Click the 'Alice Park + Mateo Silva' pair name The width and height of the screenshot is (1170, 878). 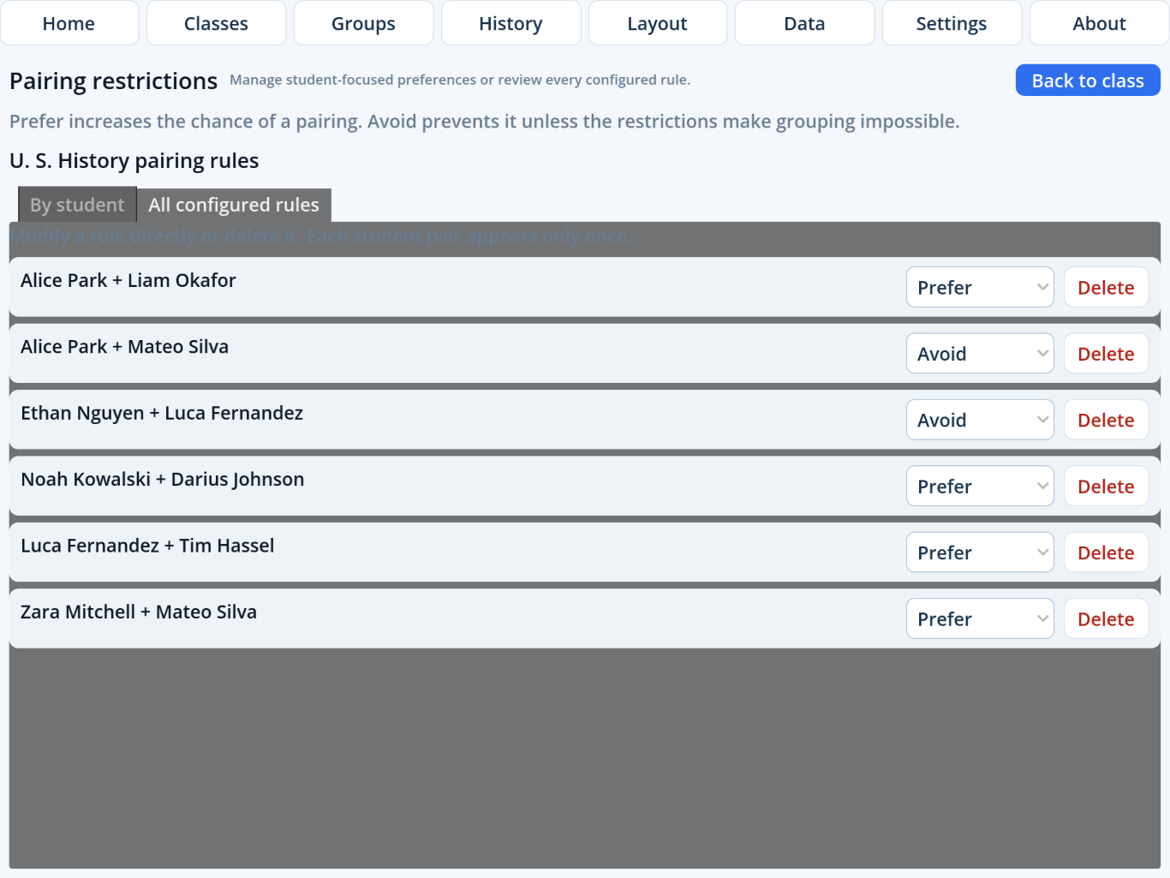125,346
